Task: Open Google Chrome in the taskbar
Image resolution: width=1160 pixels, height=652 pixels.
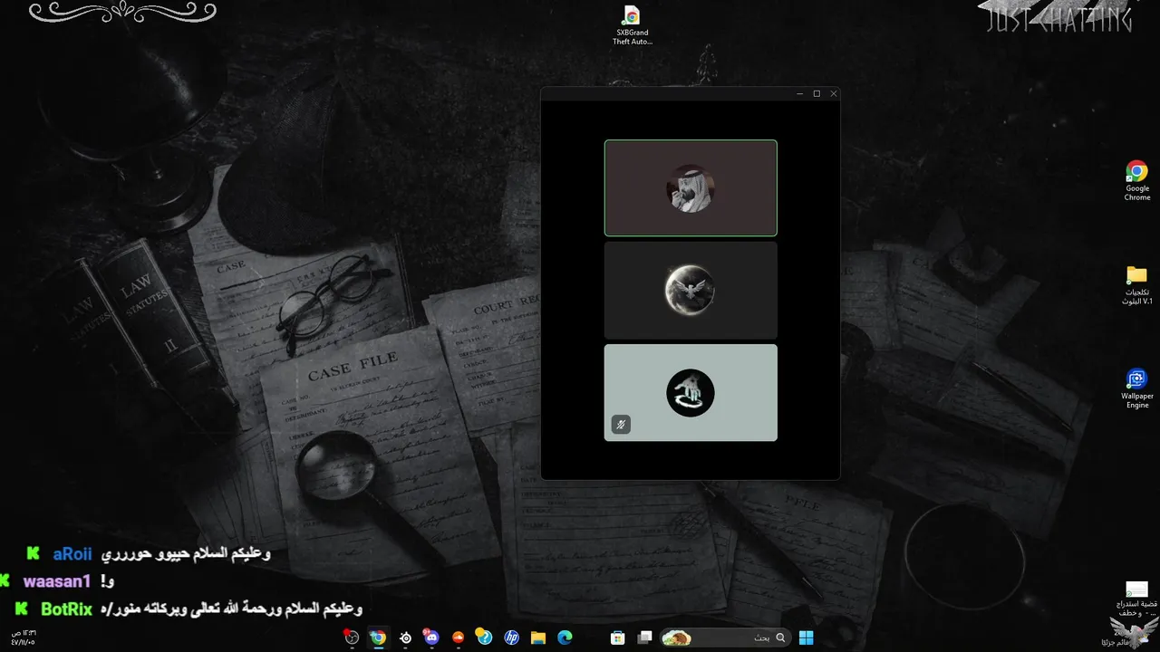Action: [x=378, y=638]
